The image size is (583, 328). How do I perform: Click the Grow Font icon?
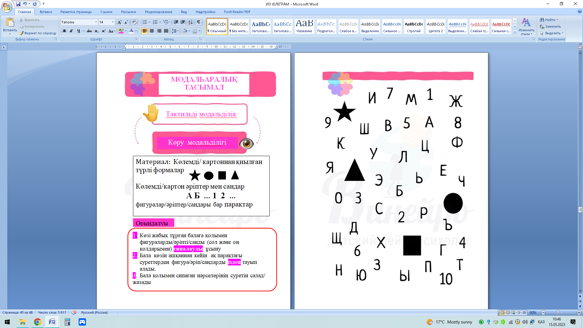point(119,22)
